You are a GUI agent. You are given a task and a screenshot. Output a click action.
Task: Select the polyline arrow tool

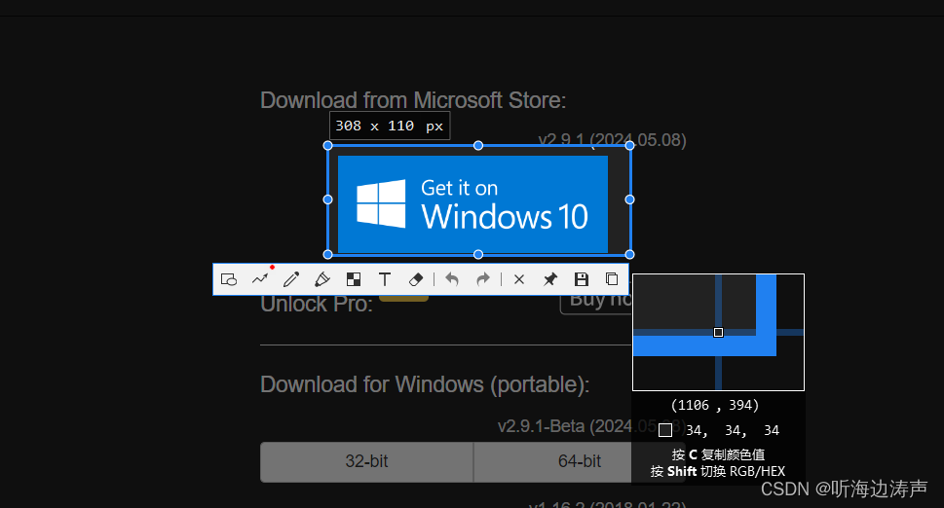click(260, 279)
